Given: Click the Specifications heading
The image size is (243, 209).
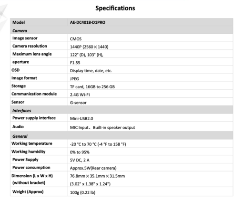Looking at the screenshot, I should coord(115,8).
